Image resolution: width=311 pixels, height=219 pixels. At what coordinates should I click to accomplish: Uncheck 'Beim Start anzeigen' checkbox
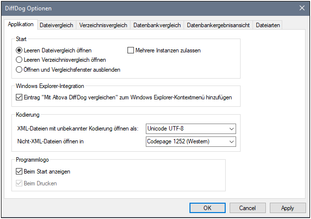[19, 172]
